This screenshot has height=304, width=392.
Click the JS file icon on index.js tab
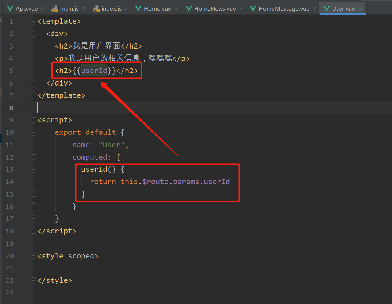click(x=96, y=9)
